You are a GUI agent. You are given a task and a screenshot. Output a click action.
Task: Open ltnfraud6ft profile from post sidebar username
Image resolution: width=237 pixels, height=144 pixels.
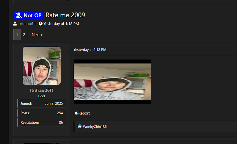(x=42, y=90)
